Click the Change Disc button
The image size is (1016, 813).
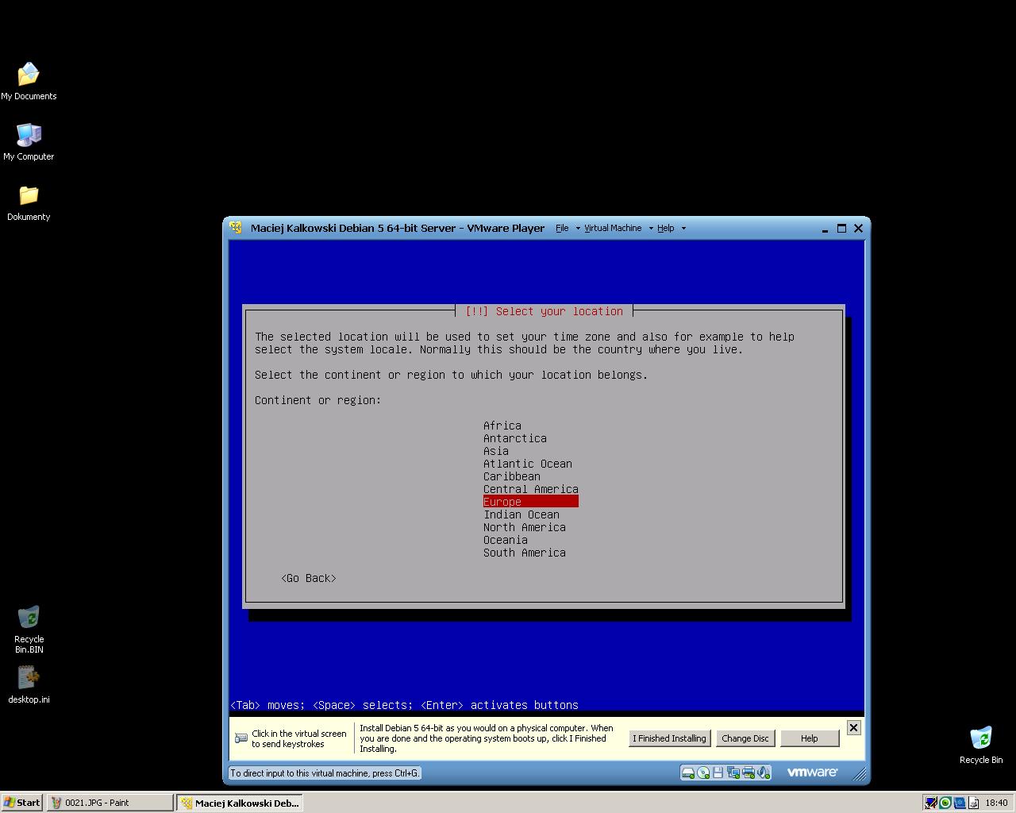[x=745, y=738]
